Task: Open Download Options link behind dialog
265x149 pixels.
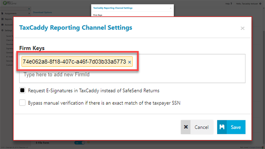Action: 42,12
